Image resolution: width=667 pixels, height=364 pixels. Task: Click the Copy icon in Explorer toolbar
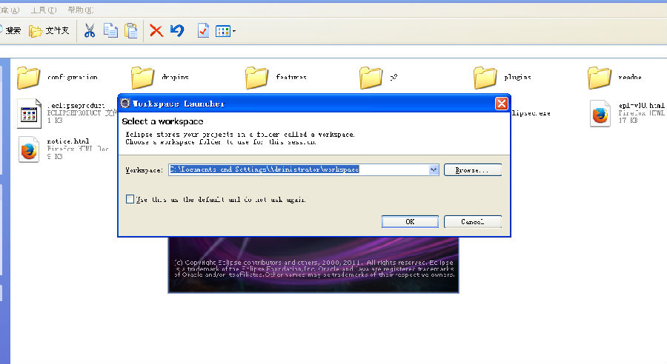coord(110,30)
